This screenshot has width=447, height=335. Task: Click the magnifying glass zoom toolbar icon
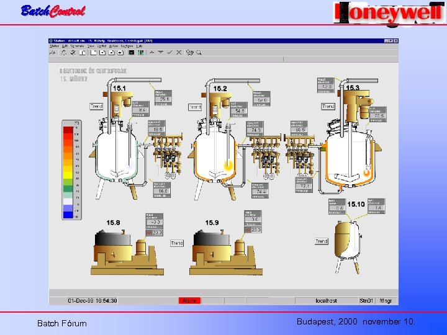click(199, 52)
